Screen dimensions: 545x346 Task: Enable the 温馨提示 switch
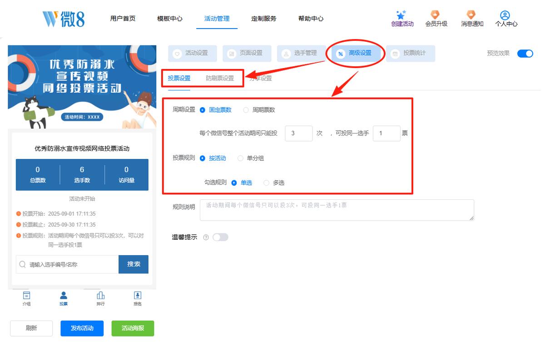click(220, 237)
